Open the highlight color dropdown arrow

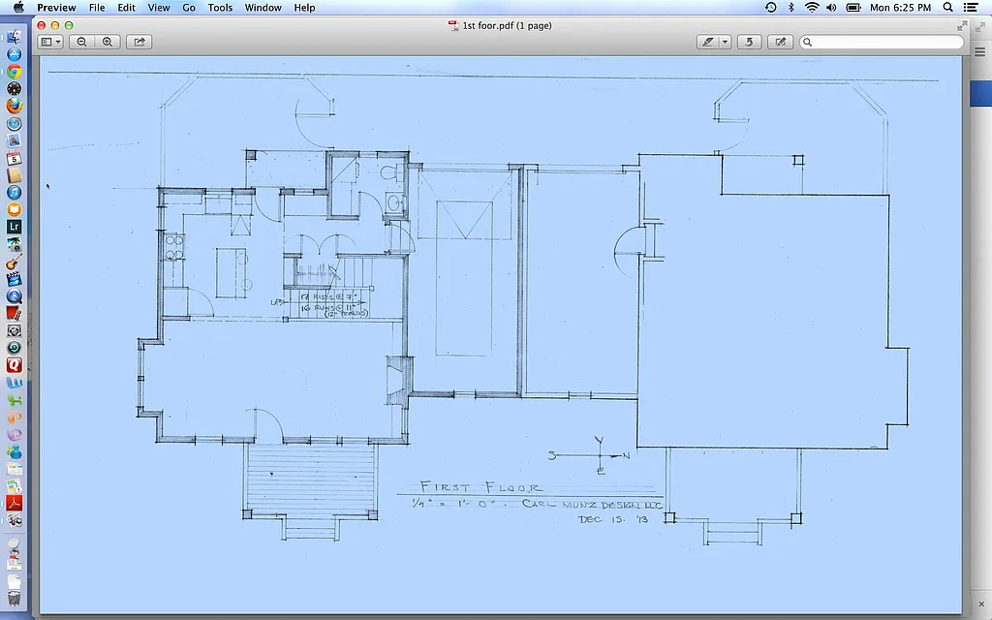pyautogui.click(x=725, y=42)
